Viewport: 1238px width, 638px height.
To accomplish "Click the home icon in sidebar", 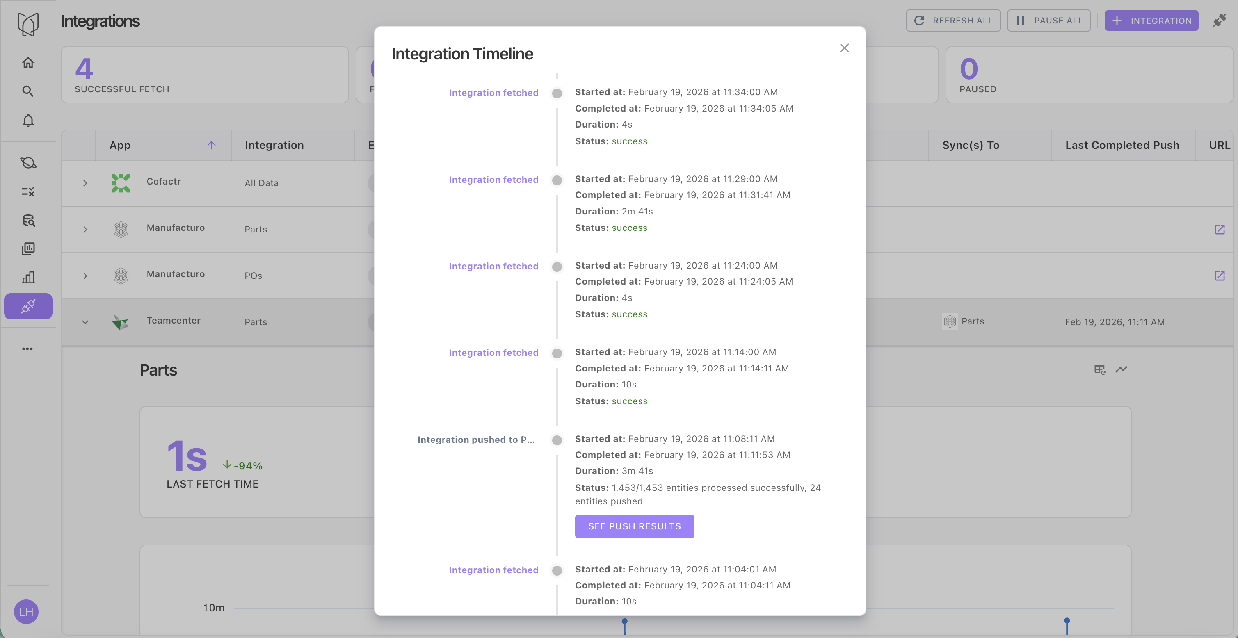I will pyautogui.click(x=28, y=62).
